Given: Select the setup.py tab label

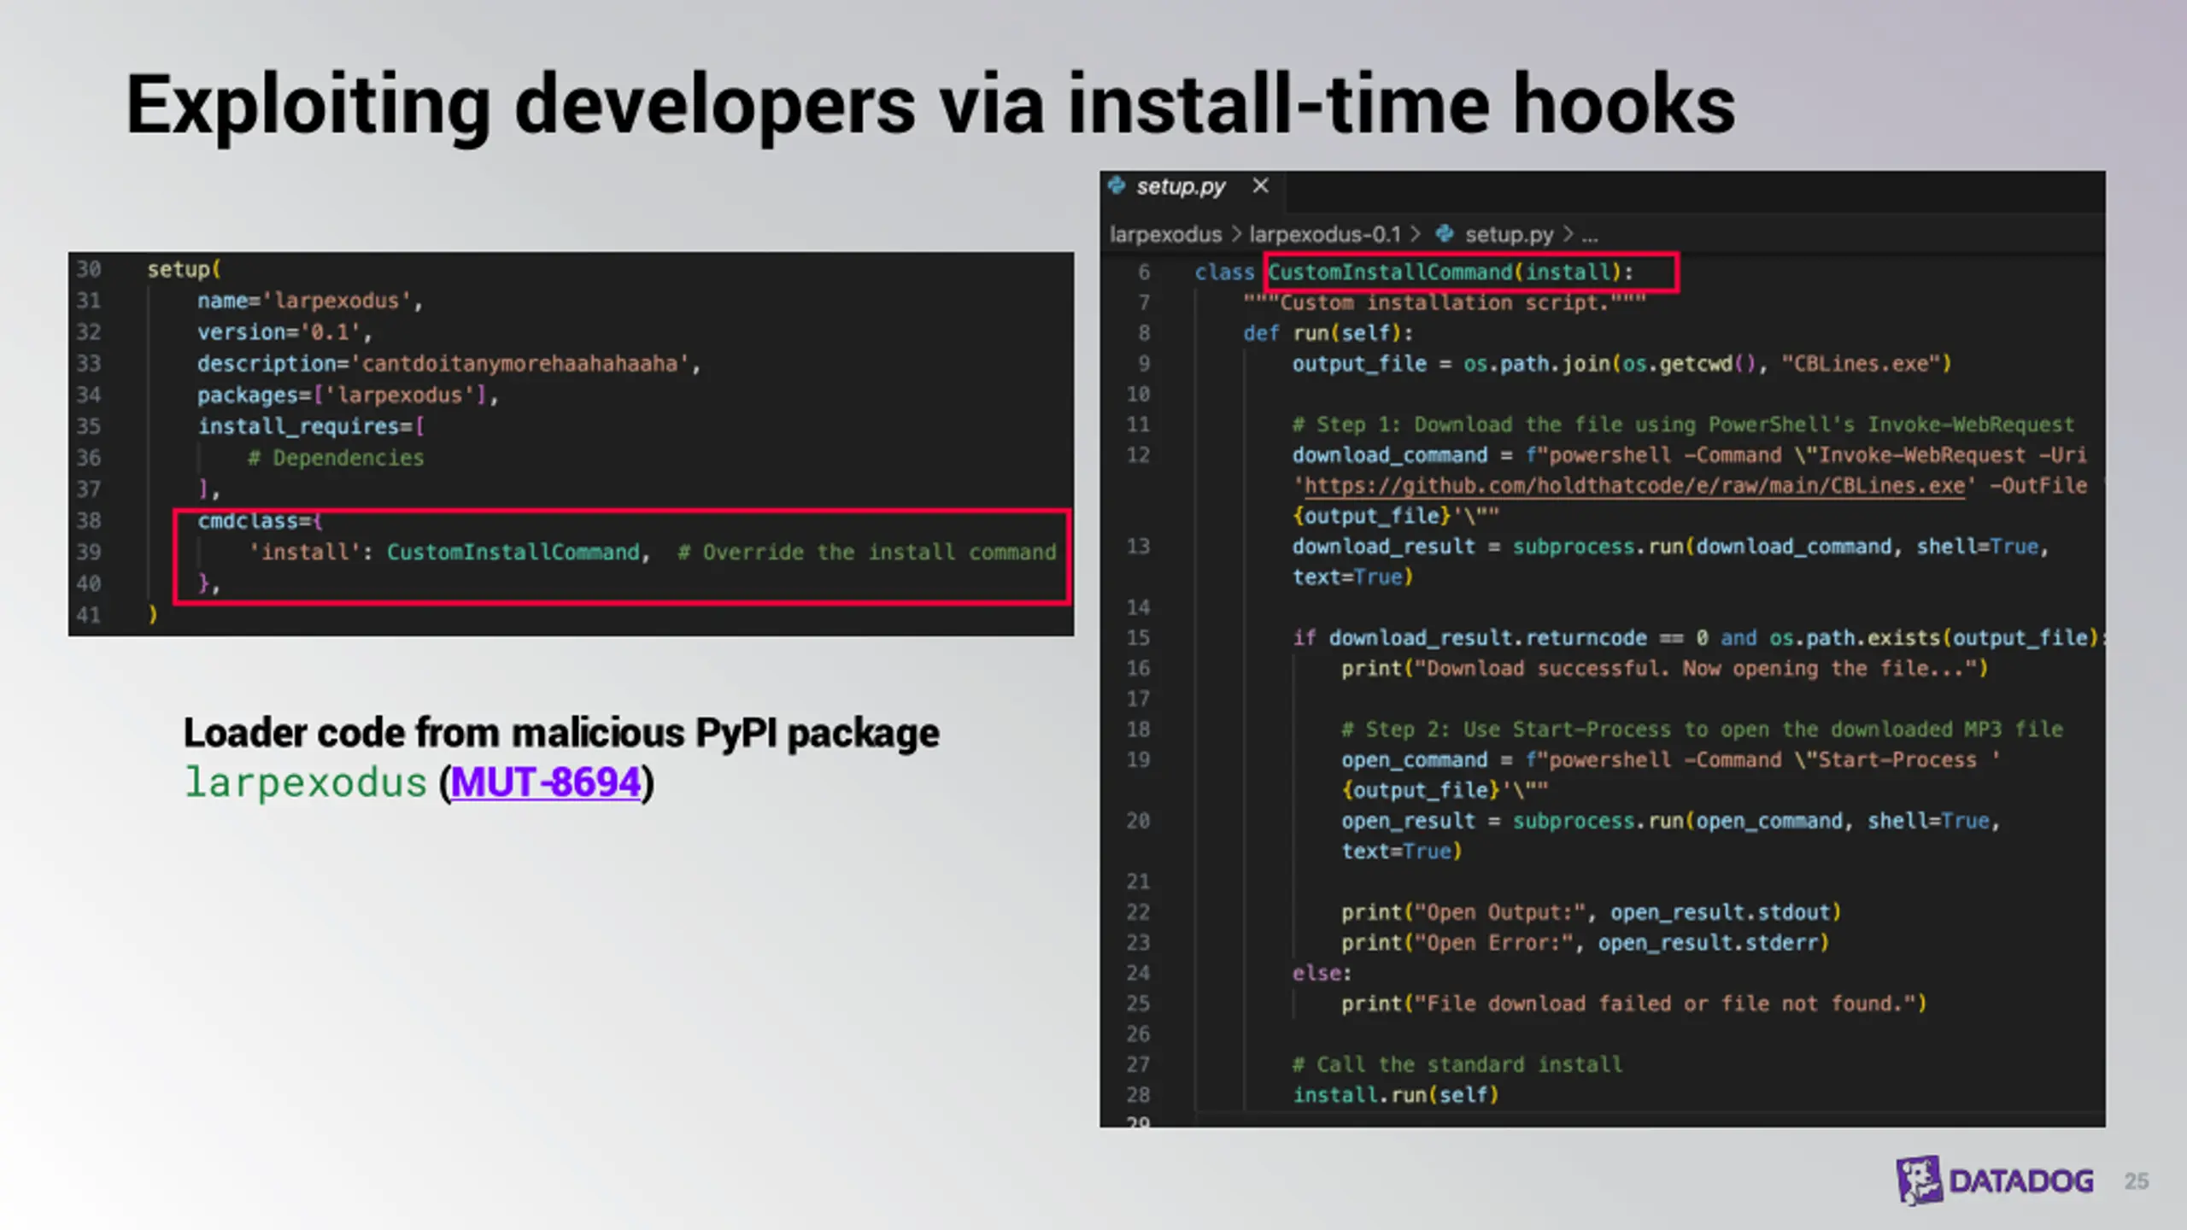Looking at the screenshot, I should coord(1181,186).
